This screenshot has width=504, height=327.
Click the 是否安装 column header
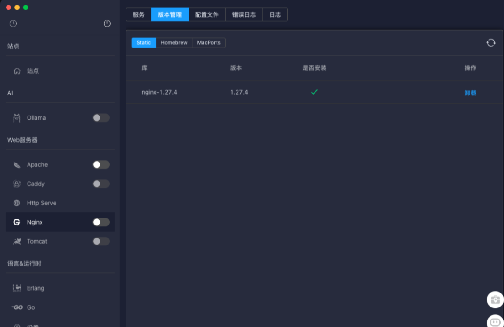(x=315, y=68)
